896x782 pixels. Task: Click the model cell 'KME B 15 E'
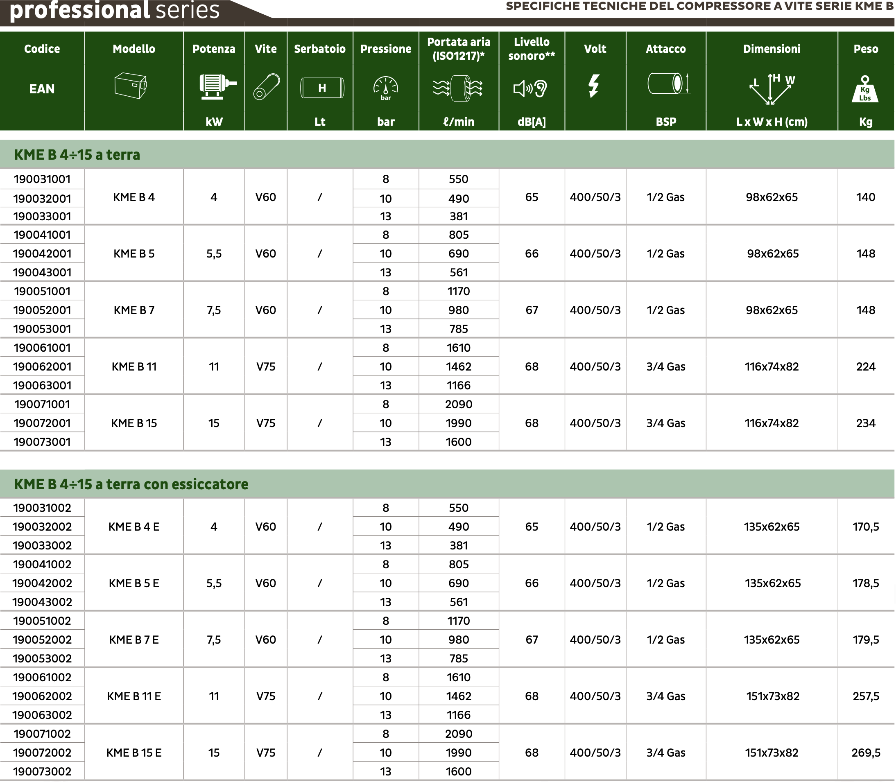(134, 753)
